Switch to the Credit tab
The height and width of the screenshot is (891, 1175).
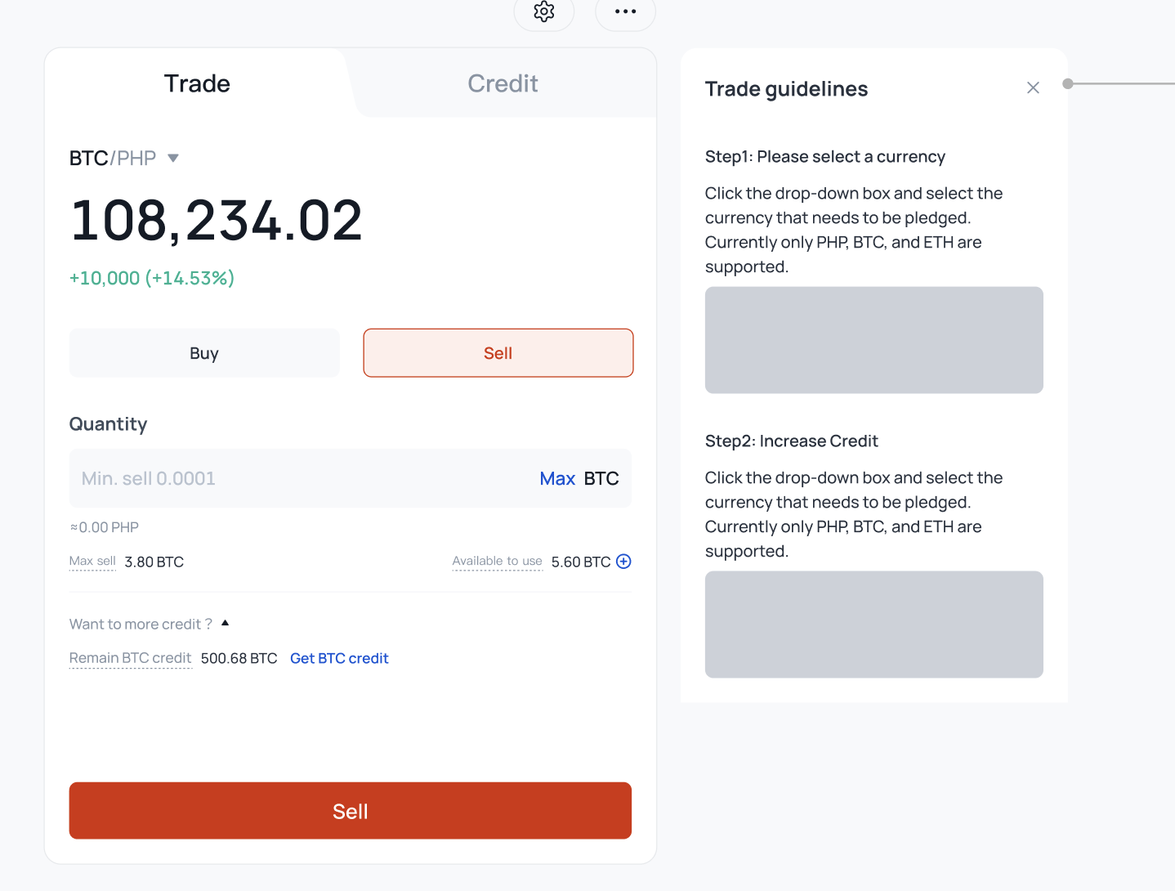(503, 83)
